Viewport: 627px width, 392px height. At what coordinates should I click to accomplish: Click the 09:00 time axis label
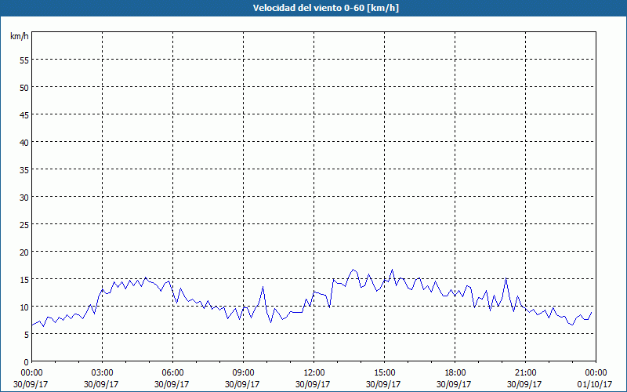243,373
